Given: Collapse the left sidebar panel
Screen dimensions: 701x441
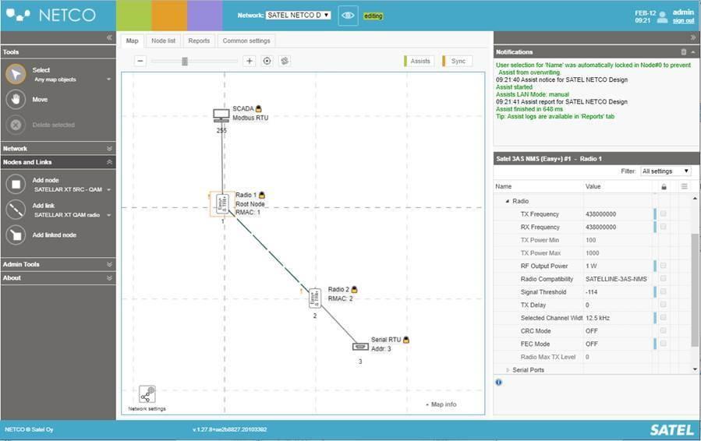Looking at the screenshot, I should pyautogui.click(x=109, y=38).
